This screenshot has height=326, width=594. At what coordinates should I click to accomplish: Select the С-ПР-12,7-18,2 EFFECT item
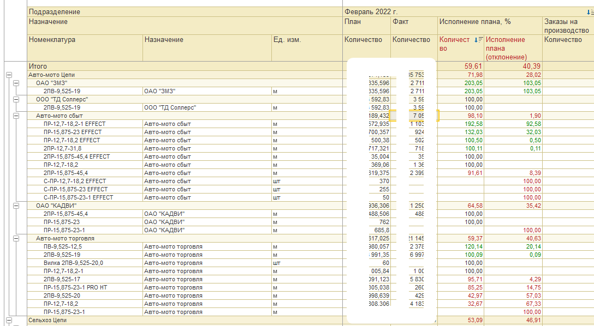75,181
